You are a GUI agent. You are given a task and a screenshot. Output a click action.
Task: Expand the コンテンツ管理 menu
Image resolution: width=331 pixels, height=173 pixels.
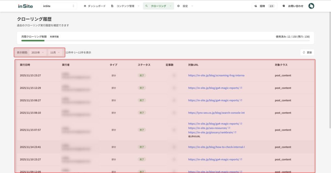pyautogui.click(x=125, y=6)
